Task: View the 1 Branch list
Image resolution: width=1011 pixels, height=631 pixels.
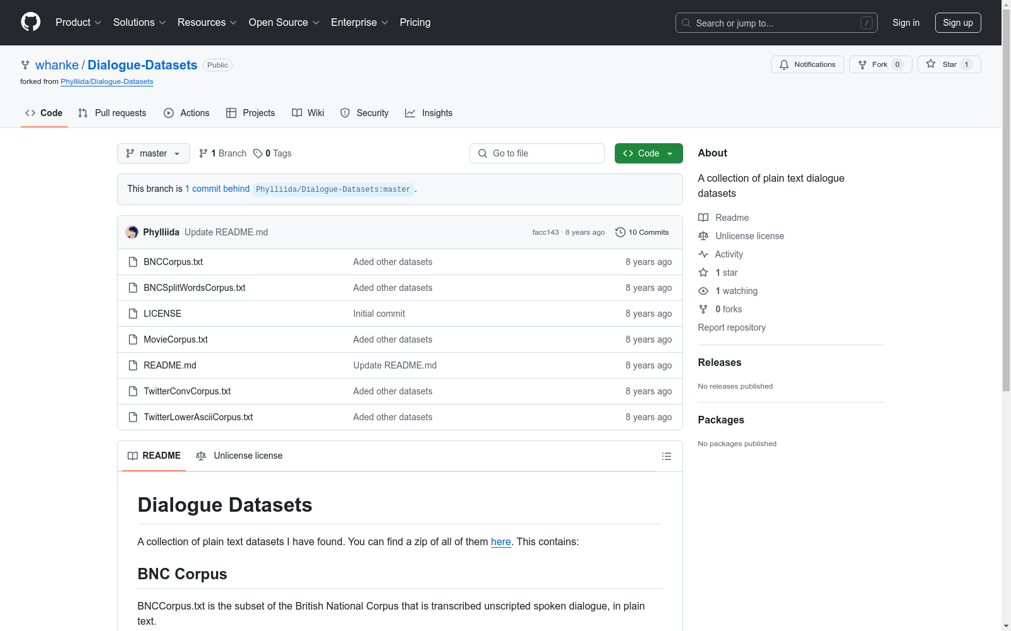Action: (222, 153)
